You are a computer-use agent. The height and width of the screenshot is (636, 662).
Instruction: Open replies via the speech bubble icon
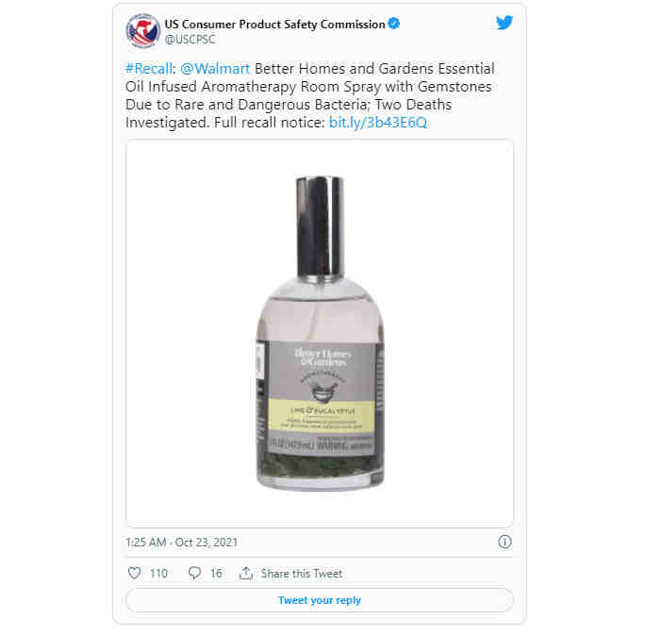194,573
